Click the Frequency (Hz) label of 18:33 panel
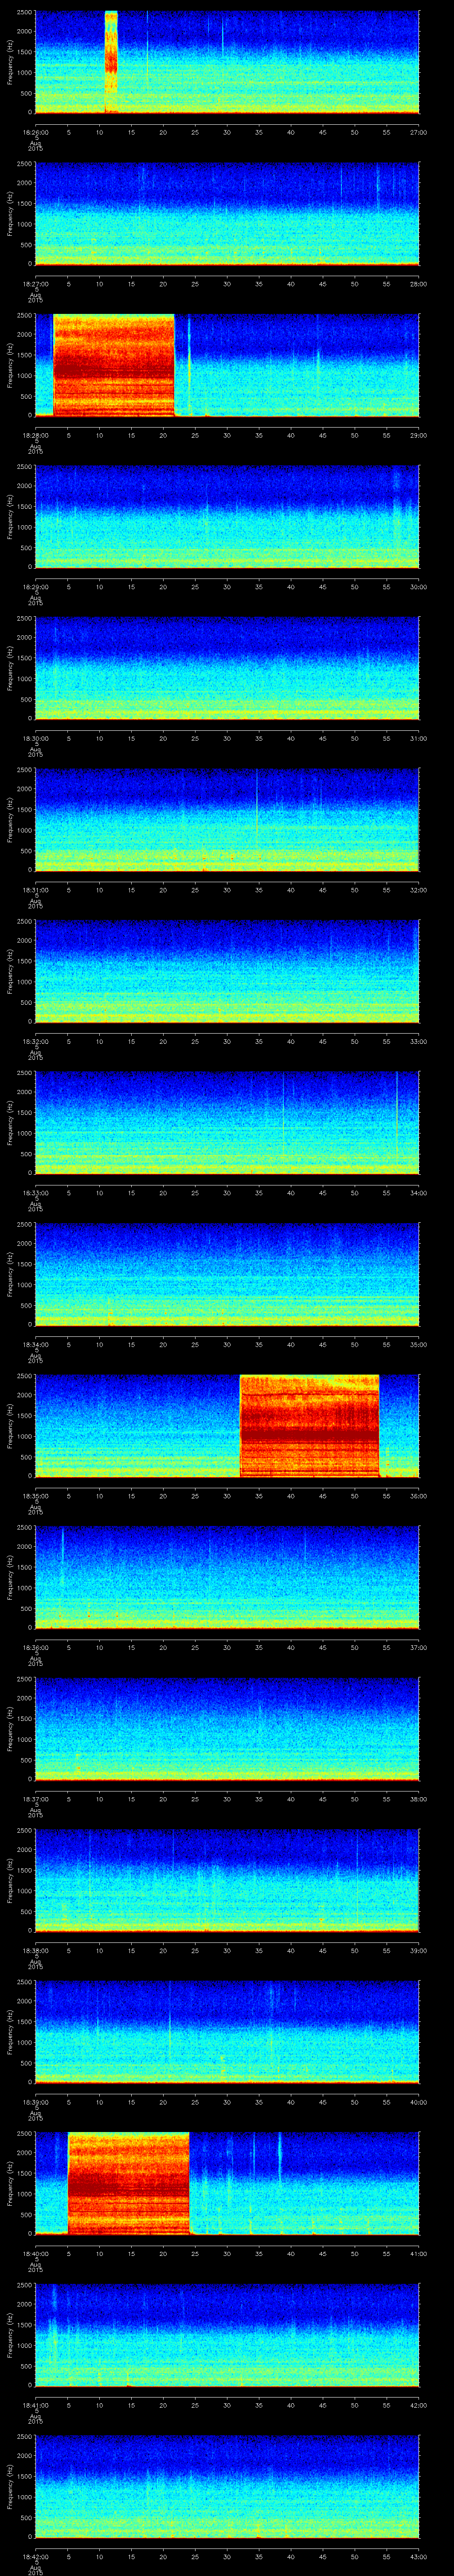454x2576 pixels. coord(10,1123)
